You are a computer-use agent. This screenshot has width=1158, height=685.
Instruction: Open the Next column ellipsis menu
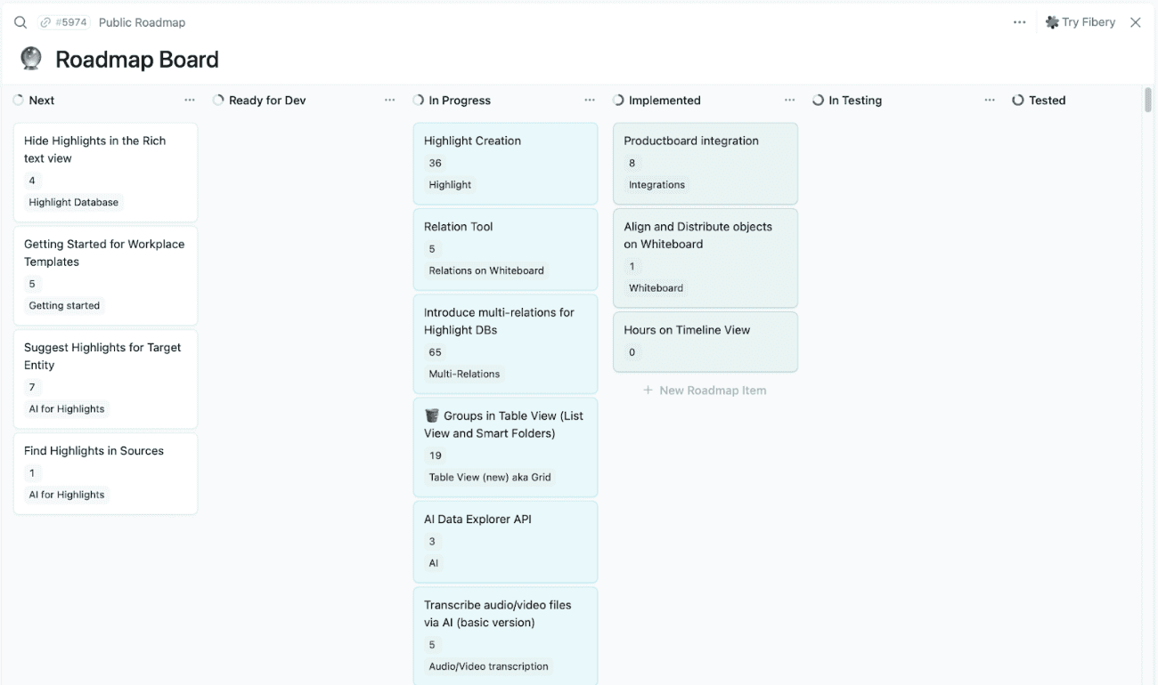[189, 100]
